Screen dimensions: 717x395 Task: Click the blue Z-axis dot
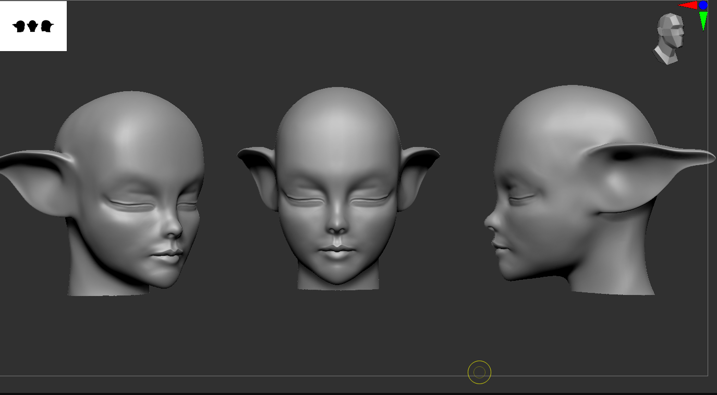[703, 5]
